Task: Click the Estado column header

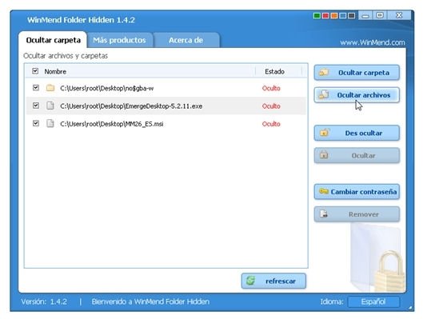Action: (x=274, y=71)
